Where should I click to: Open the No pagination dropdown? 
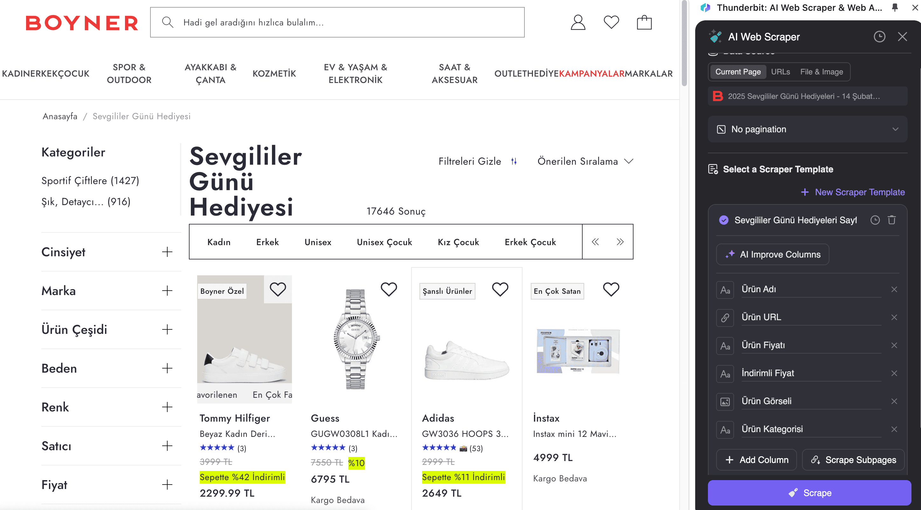point(807,129)
